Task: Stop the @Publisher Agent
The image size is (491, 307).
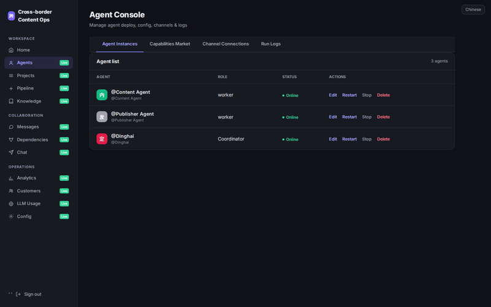Action: coord(366,117)
